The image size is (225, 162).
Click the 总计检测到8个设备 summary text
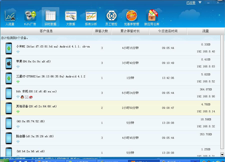[15, 38]
